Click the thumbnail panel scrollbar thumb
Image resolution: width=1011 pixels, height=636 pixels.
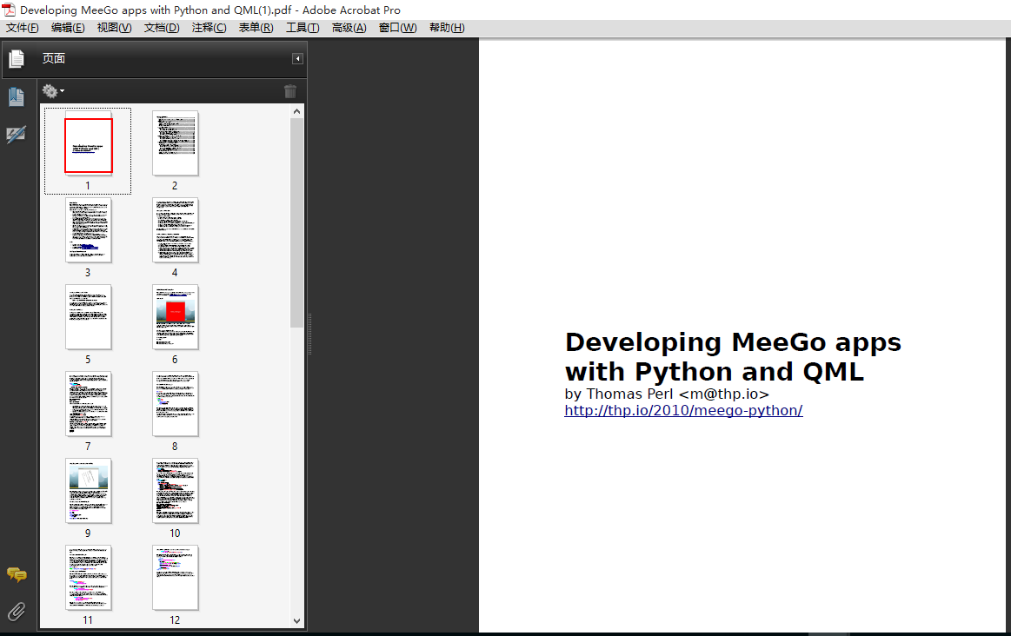[x=296, y=223]
